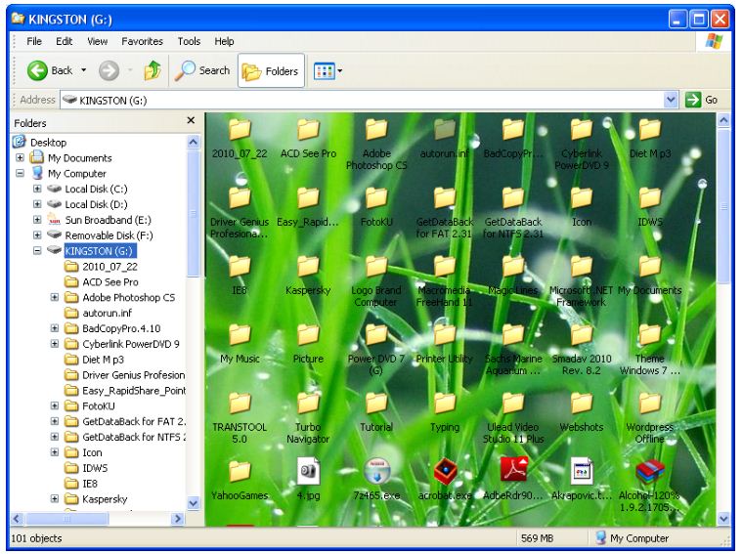Viewport: 743px width, 554px height.
Task: Expand Kaspersky tree node
Action: [55, 499]
